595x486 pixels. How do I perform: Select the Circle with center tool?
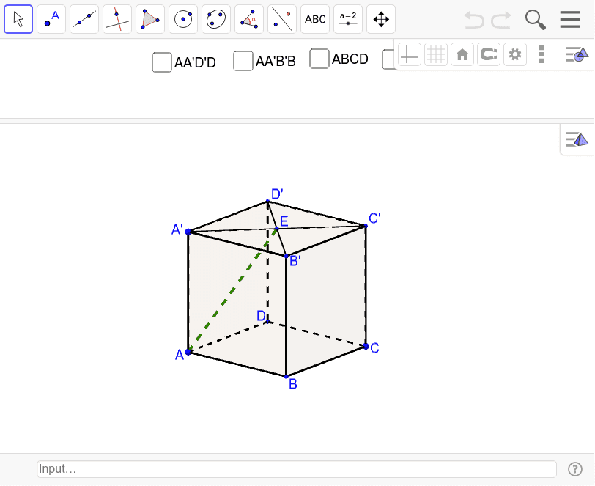(183, 19)
